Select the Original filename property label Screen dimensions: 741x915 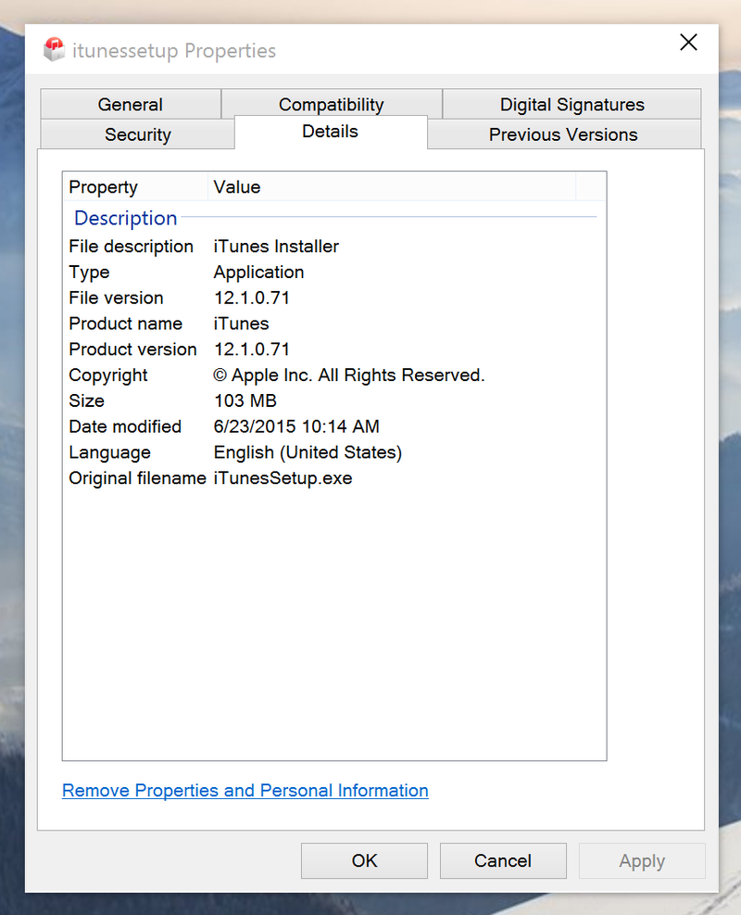pyautogui.click(x=138, y=478)
